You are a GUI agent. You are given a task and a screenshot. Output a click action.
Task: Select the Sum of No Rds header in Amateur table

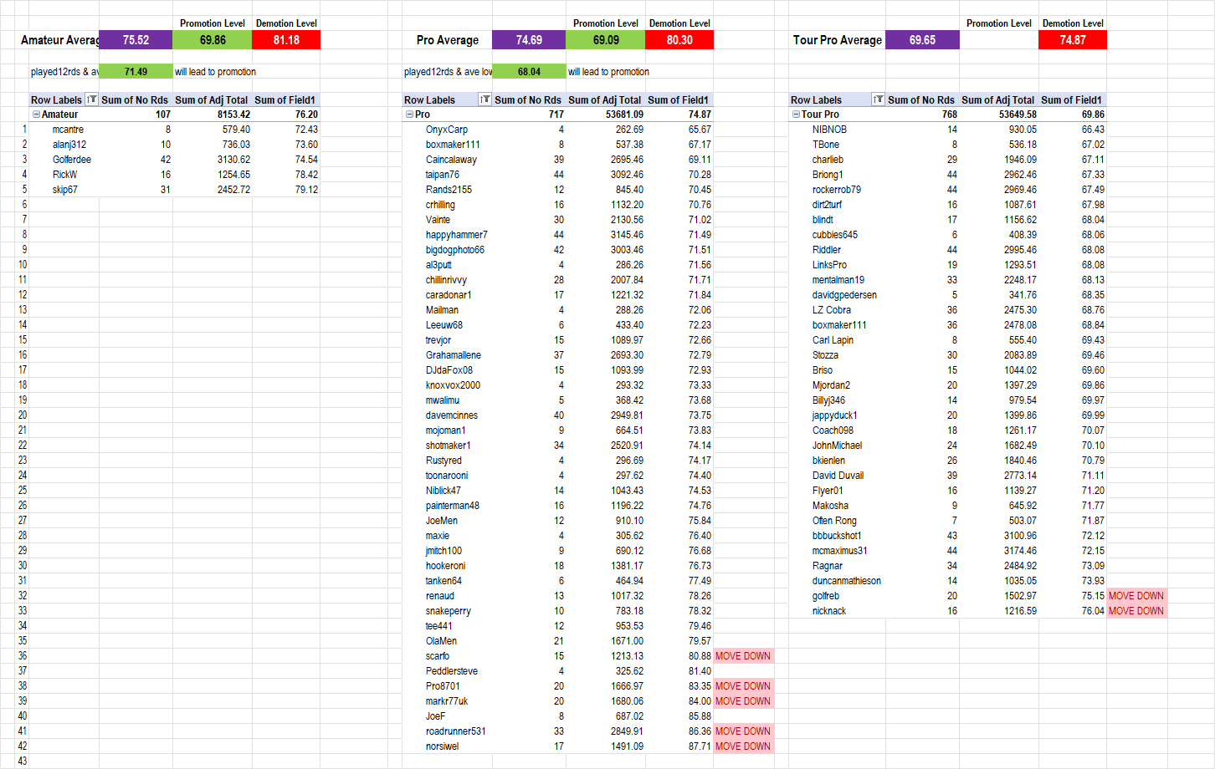click(135, 99)
